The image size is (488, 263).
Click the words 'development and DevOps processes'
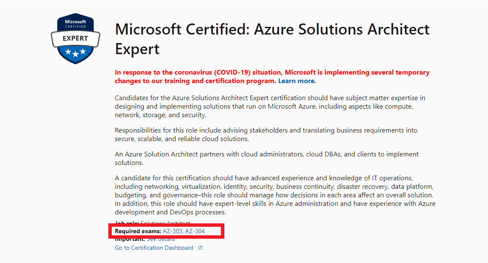[169, 212]
